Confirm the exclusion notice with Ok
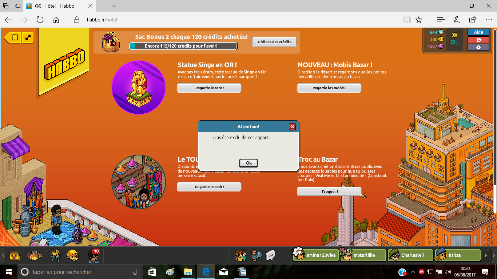The image size is (497, 279). (249, 163)
